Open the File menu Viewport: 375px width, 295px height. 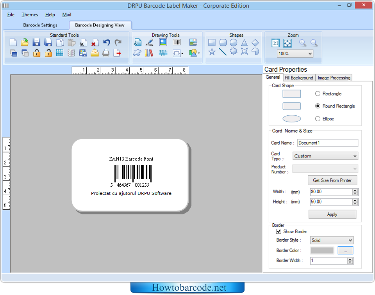(x=11, y=15)
